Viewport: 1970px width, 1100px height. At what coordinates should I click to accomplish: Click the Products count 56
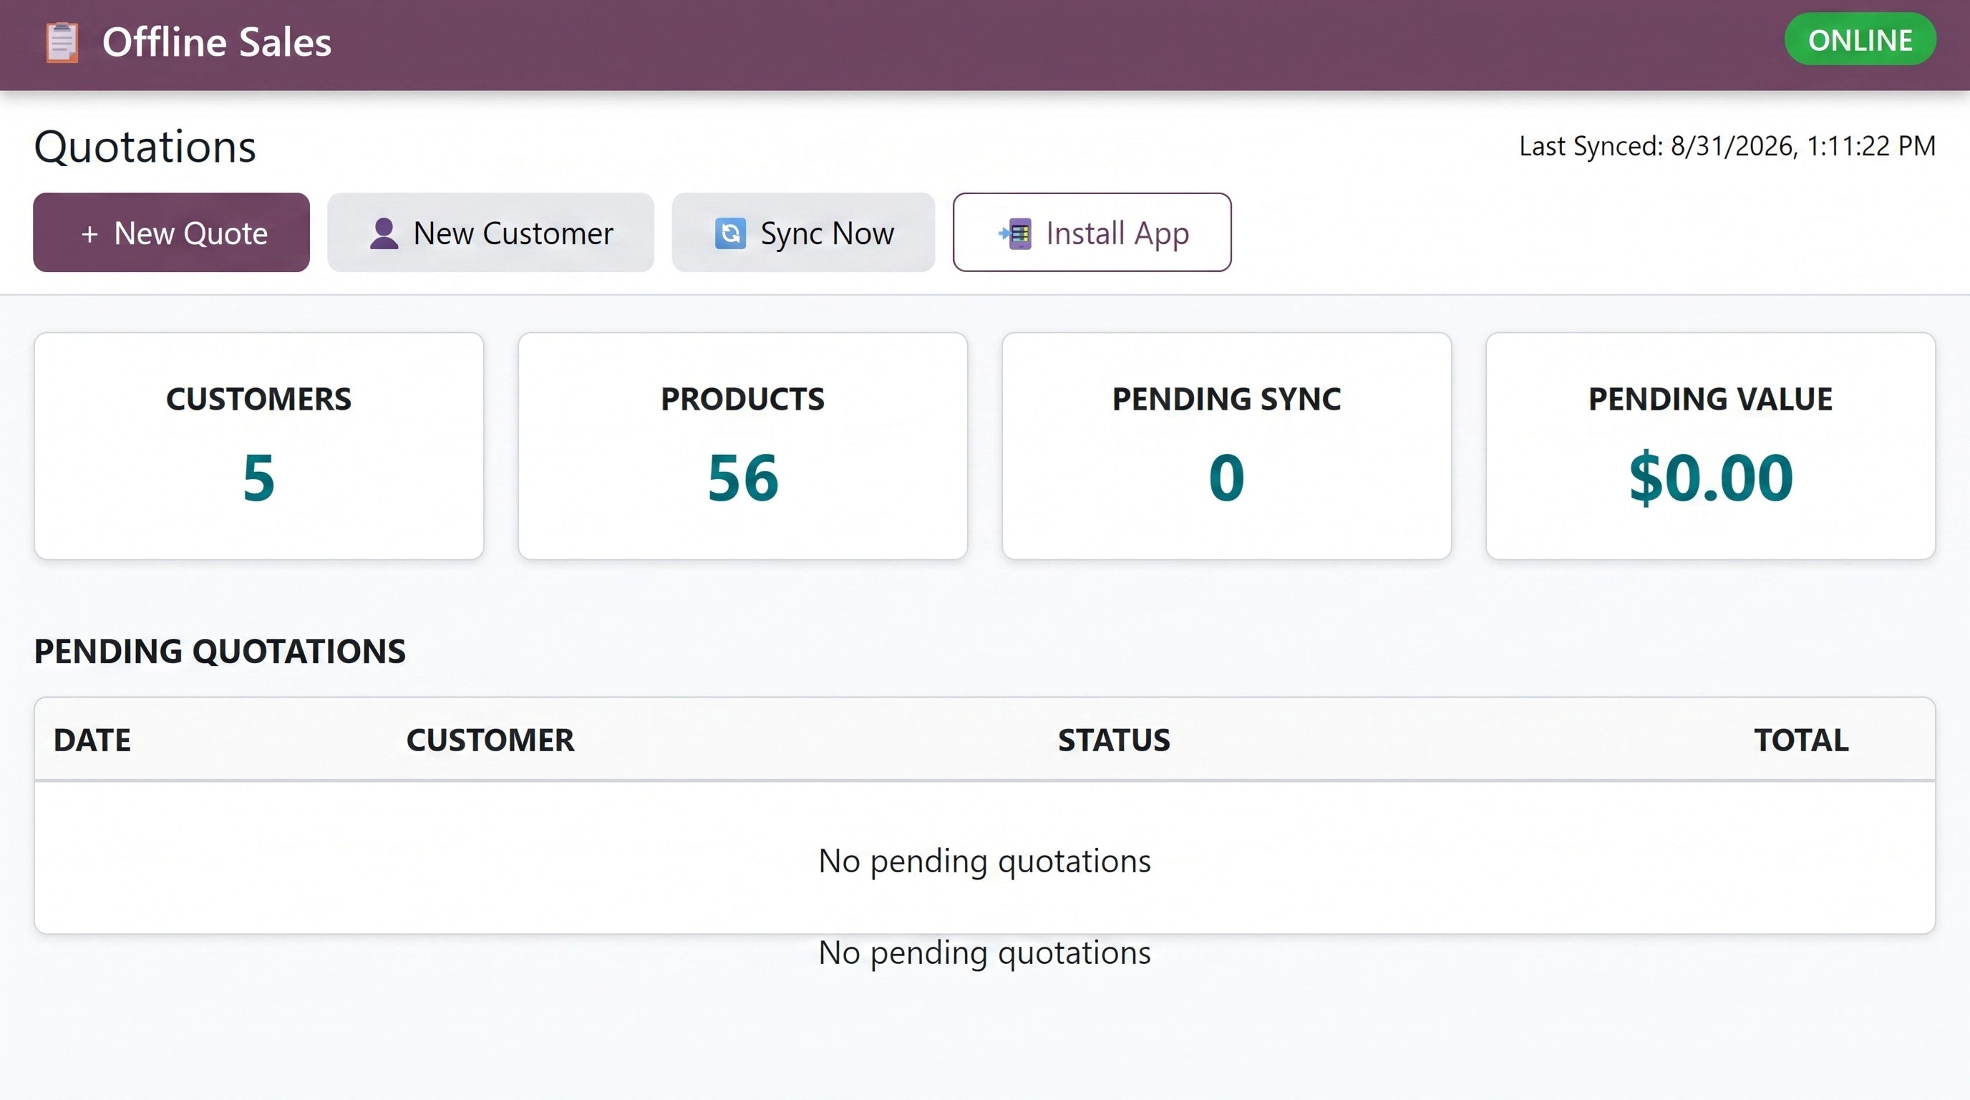point(742,478)
